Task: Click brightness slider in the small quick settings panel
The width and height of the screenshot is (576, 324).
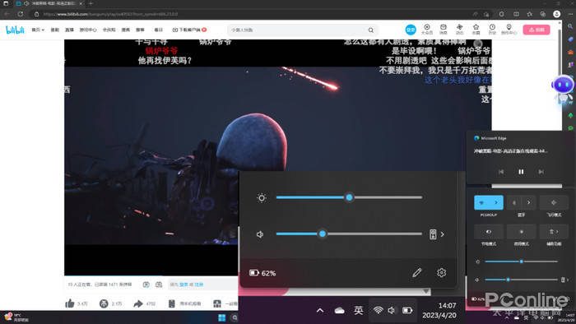Action: 521,262
